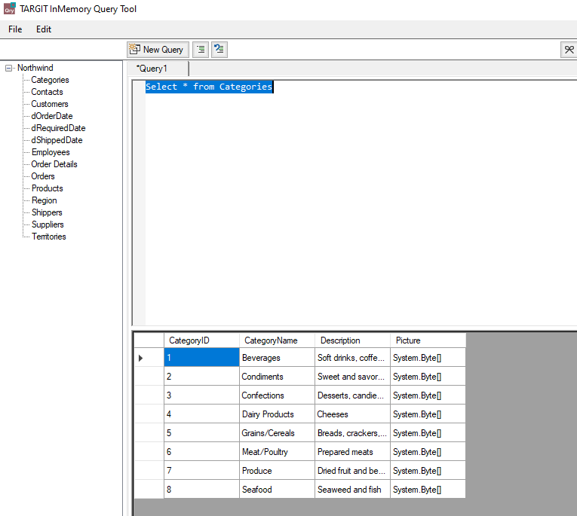Select the dRequiredDate table in the tree
Screen dimensions: 577x516
58,128
